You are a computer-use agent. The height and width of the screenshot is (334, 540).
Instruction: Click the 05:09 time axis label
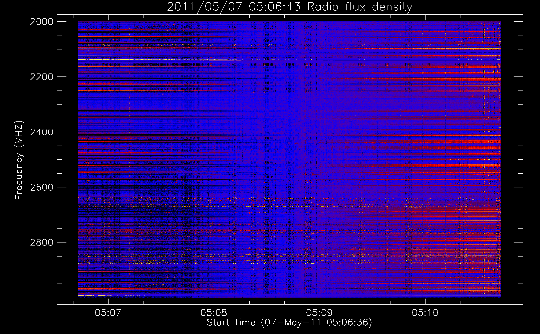(319, 313)
